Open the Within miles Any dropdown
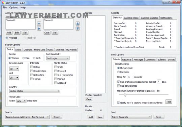Viewport: 182px width, 127px height. coord(21,101)
